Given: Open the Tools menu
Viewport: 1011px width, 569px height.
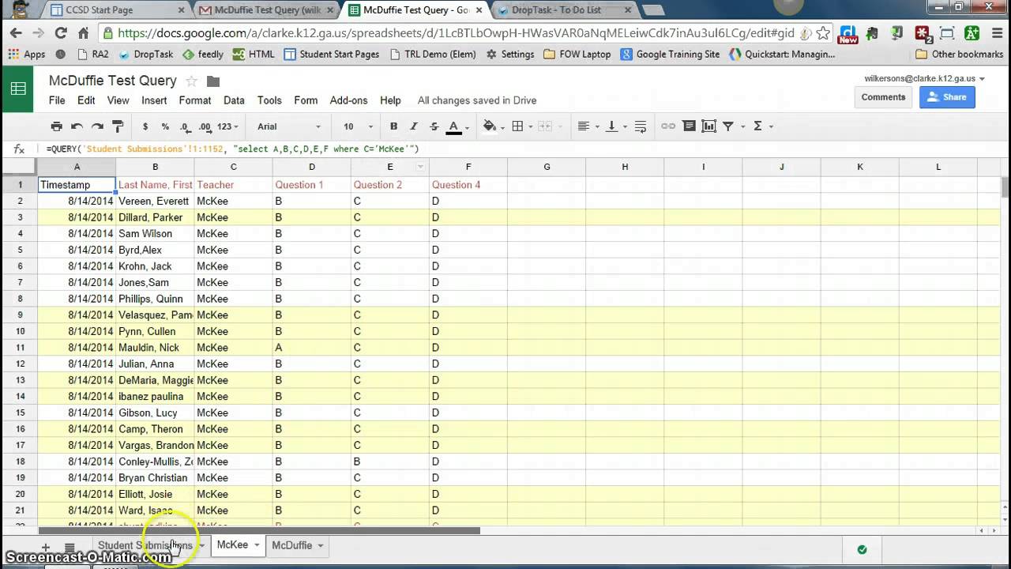Looking at the screenshot, I should pyautogui.click(x=269, y=100).
